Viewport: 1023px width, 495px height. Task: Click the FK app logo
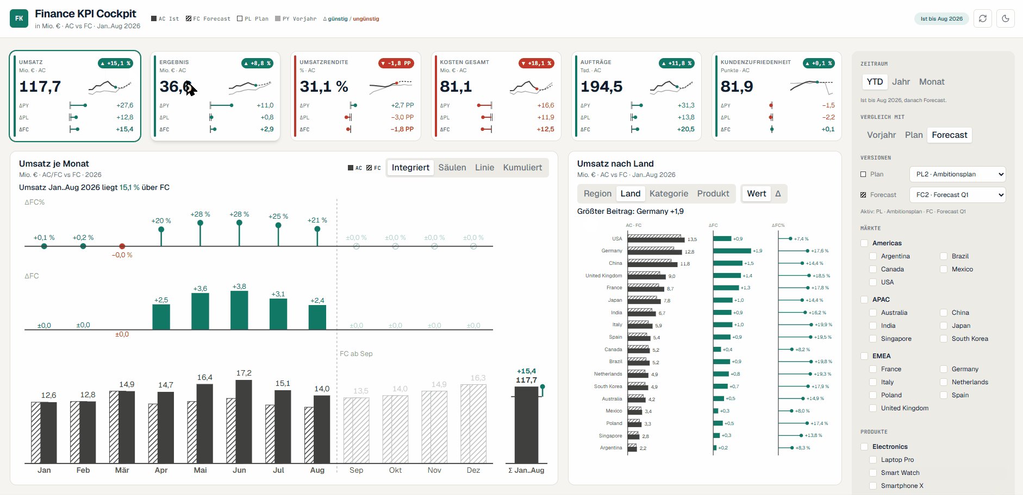click(19, 18)
